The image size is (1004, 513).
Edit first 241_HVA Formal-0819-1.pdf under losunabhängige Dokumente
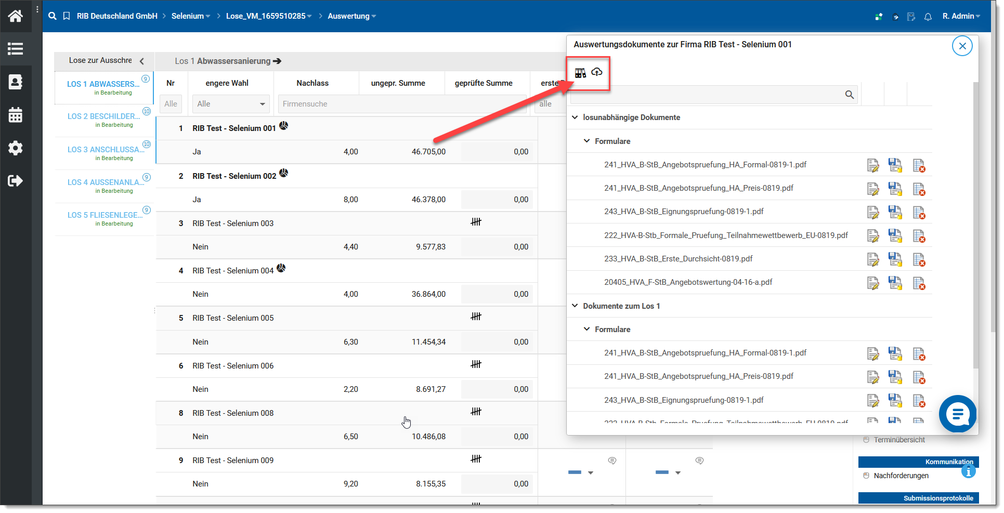873,165
